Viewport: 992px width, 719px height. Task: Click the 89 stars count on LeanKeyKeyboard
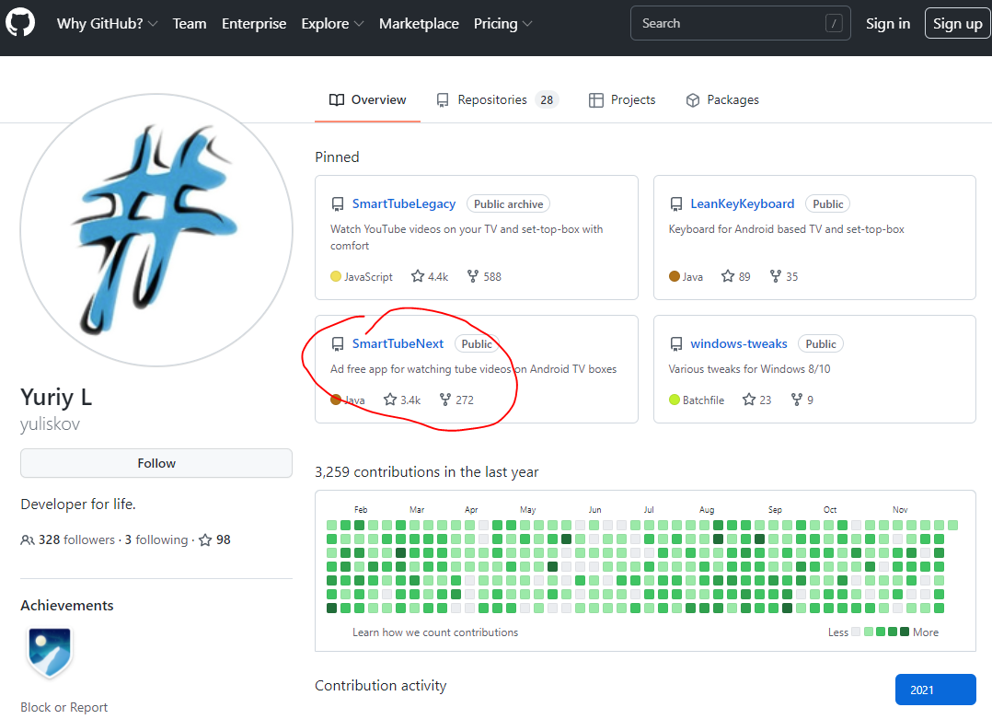(x=744, y=276)
